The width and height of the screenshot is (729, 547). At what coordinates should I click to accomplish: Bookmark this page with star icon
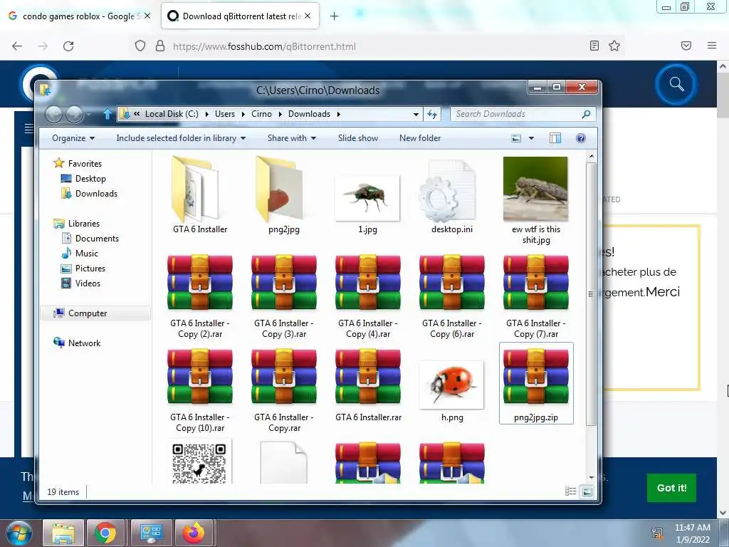[614, 46]
